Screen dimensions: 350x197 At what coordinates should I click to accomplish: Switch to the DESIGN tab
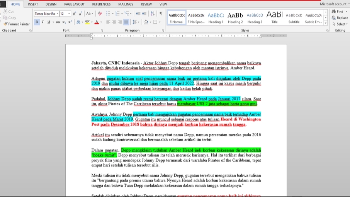51,4
